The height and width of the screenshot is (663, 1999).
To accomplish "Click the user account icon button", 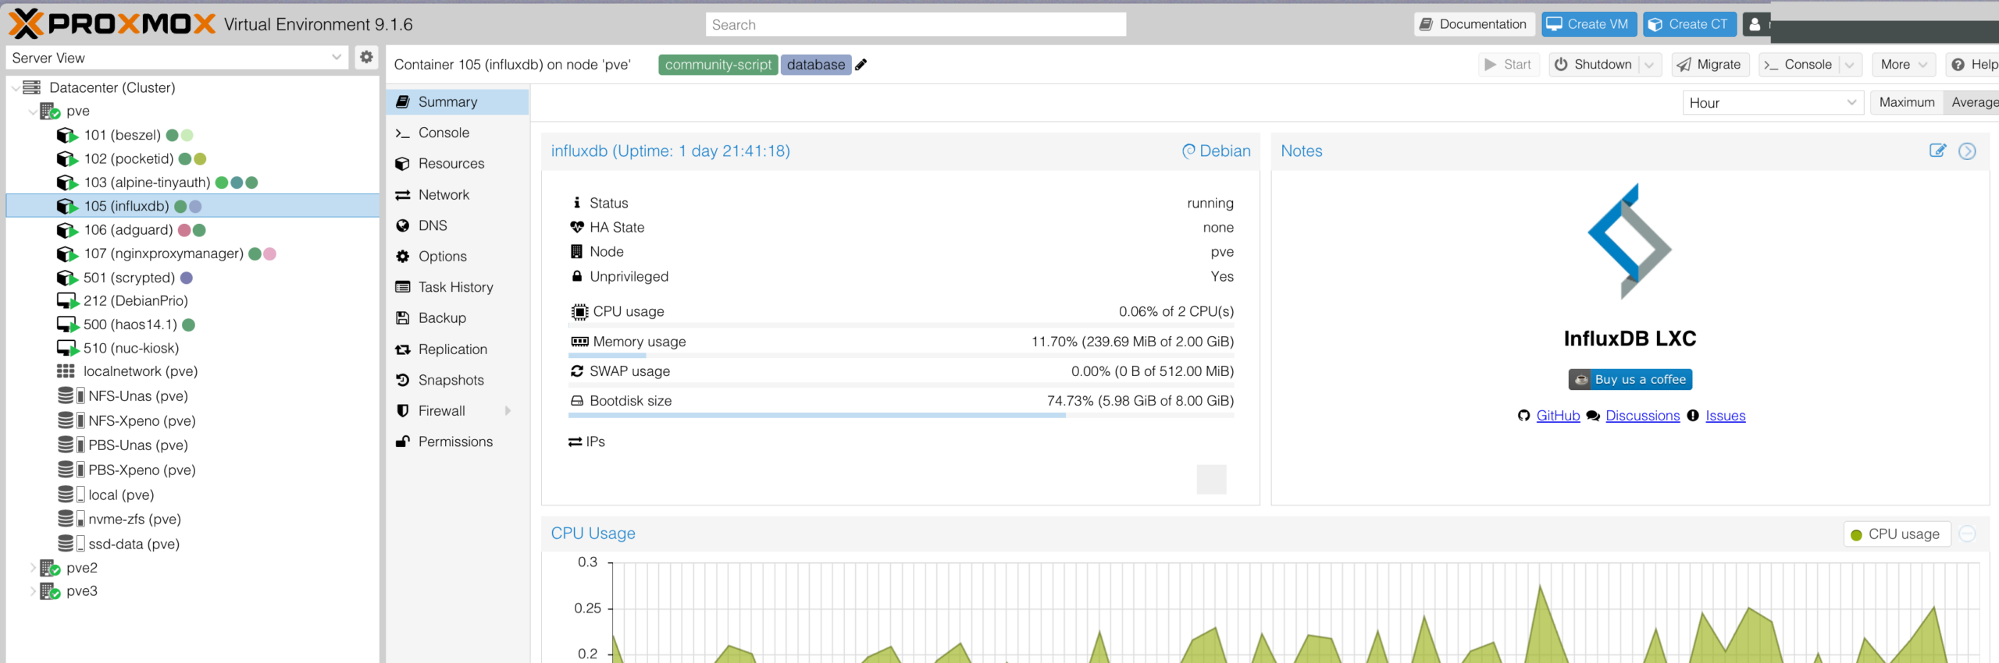I will click(1755, 24).
